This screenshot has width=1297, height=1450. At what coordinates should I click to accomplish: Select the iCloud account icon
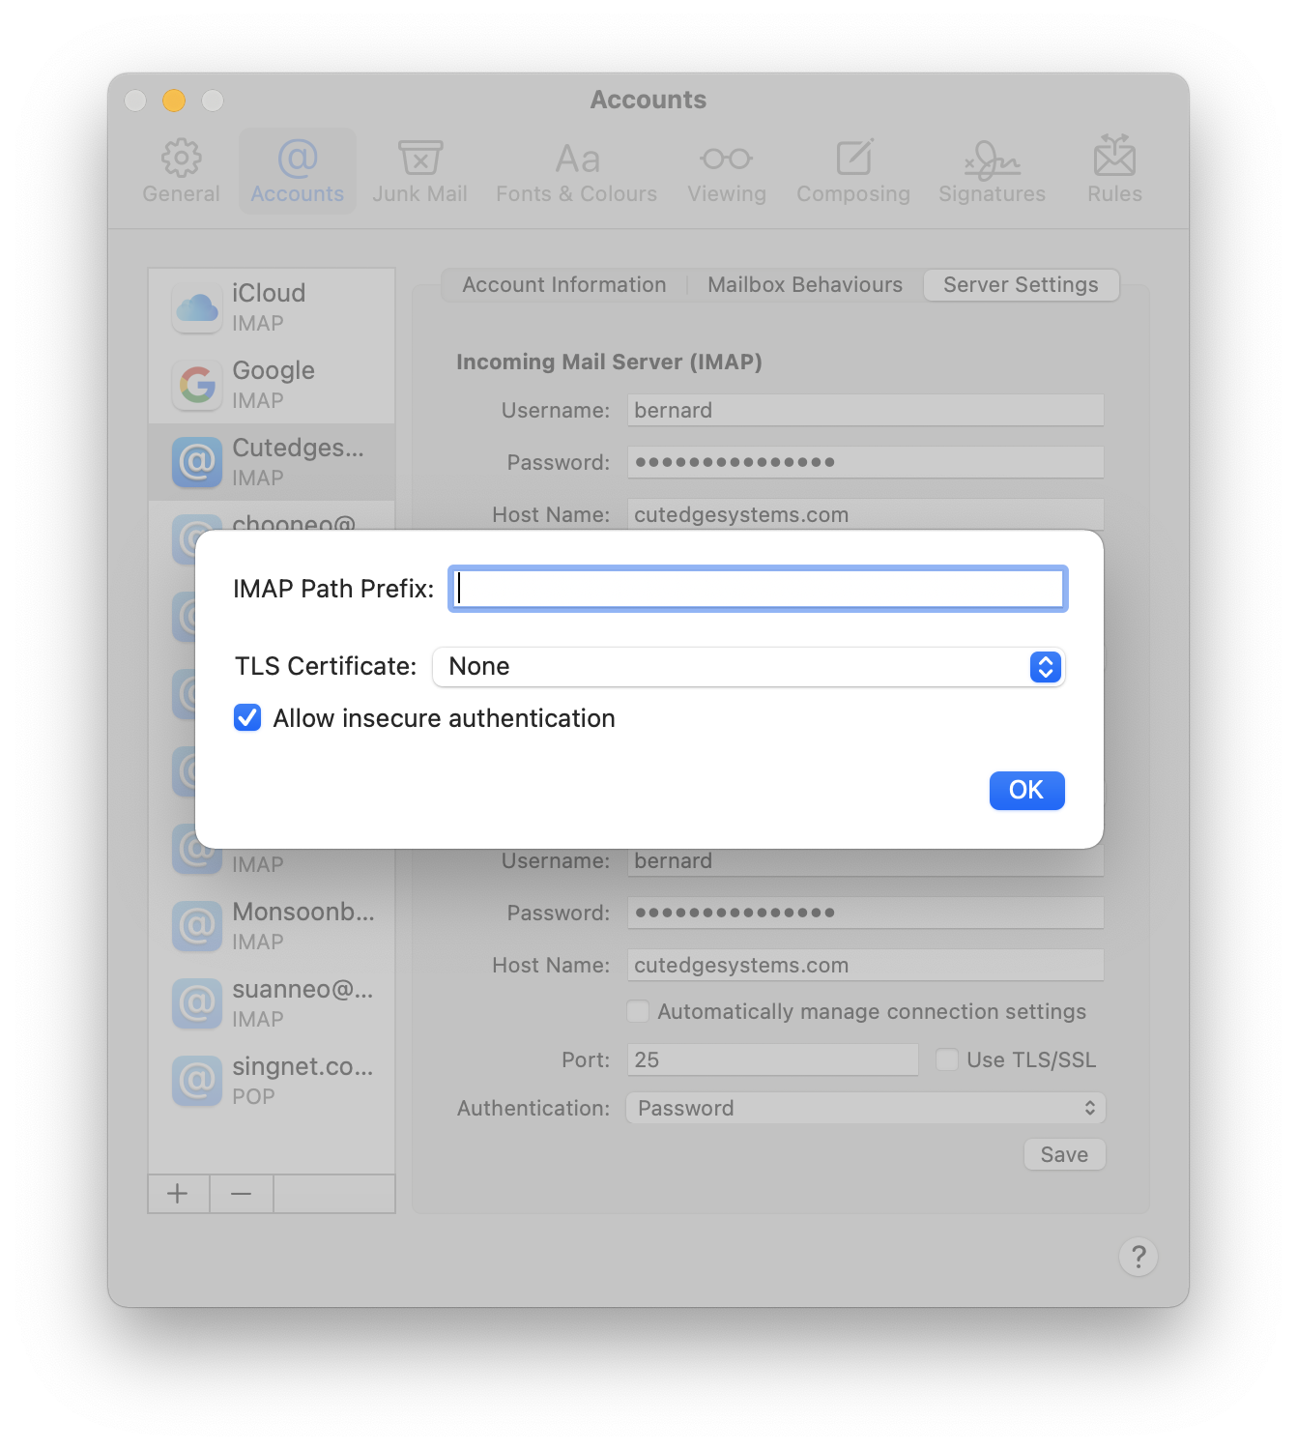[197, 307]
